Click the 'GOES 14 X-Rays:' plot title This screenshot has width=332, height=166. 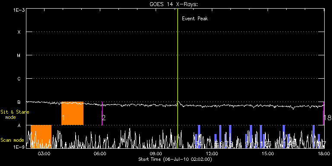click(174, 4)
